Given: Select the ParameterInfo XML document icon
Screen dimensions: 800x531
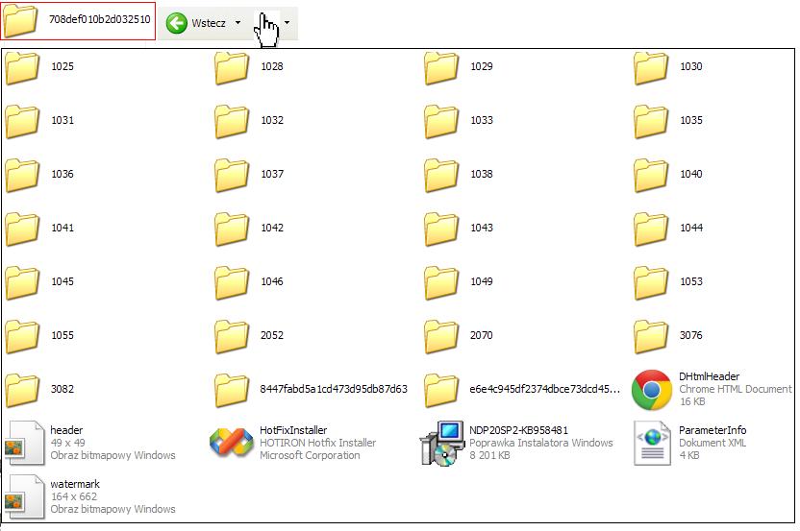Looking at the screenshot, I should pos(652,443).
